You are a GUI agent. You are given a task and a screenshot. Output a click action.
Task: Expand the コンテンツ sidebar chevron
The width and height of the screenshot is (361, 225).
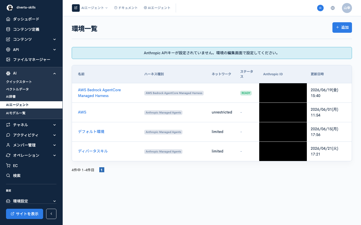pos(54,39)
